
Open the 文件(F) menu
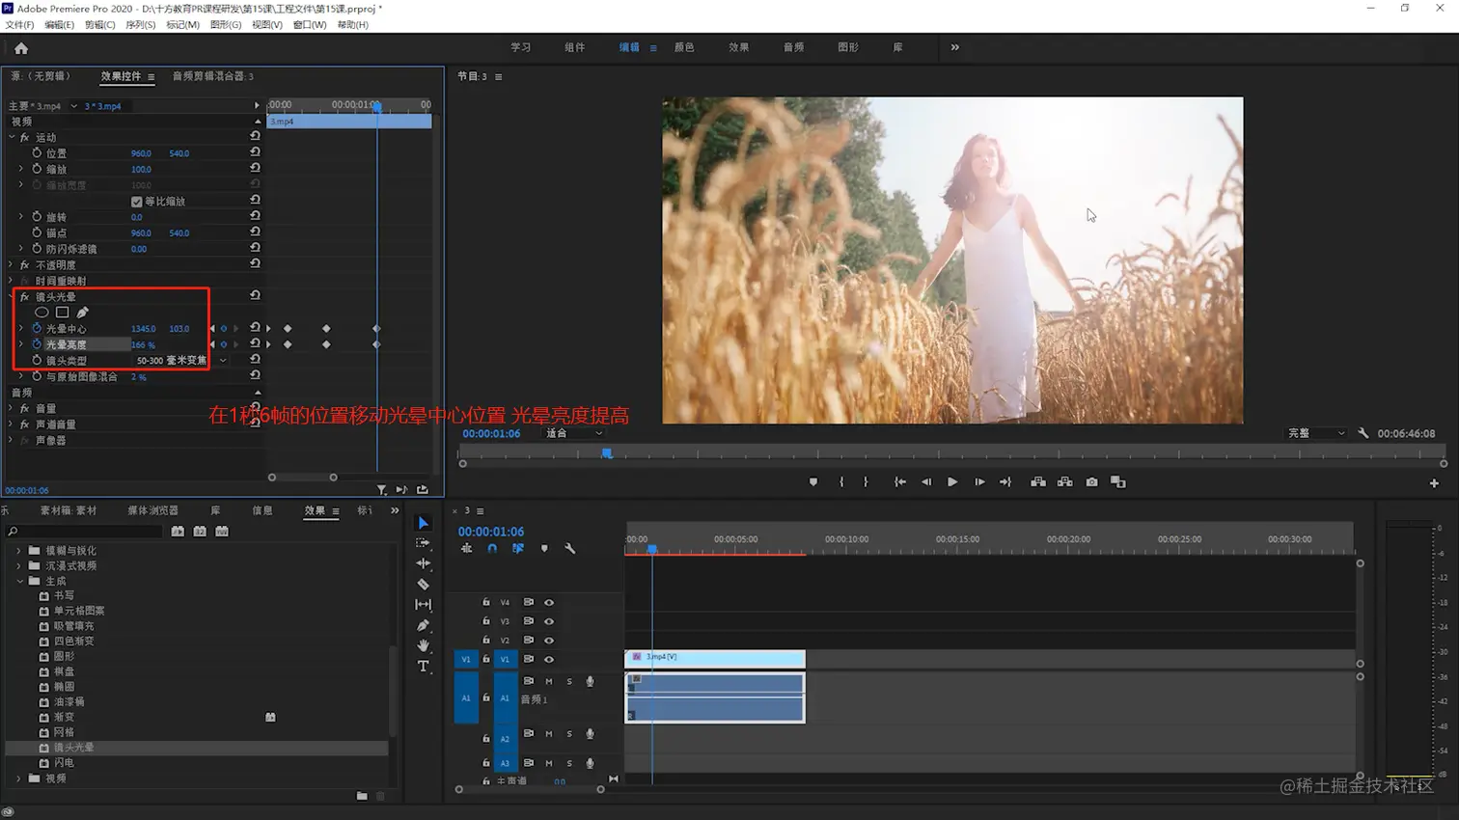pyautogui.click(x=19, y=25)
